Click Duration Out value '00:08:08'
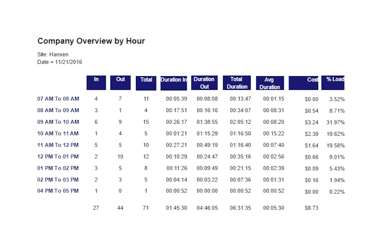Viewport: 388px width, 238px height. (207, 99)
